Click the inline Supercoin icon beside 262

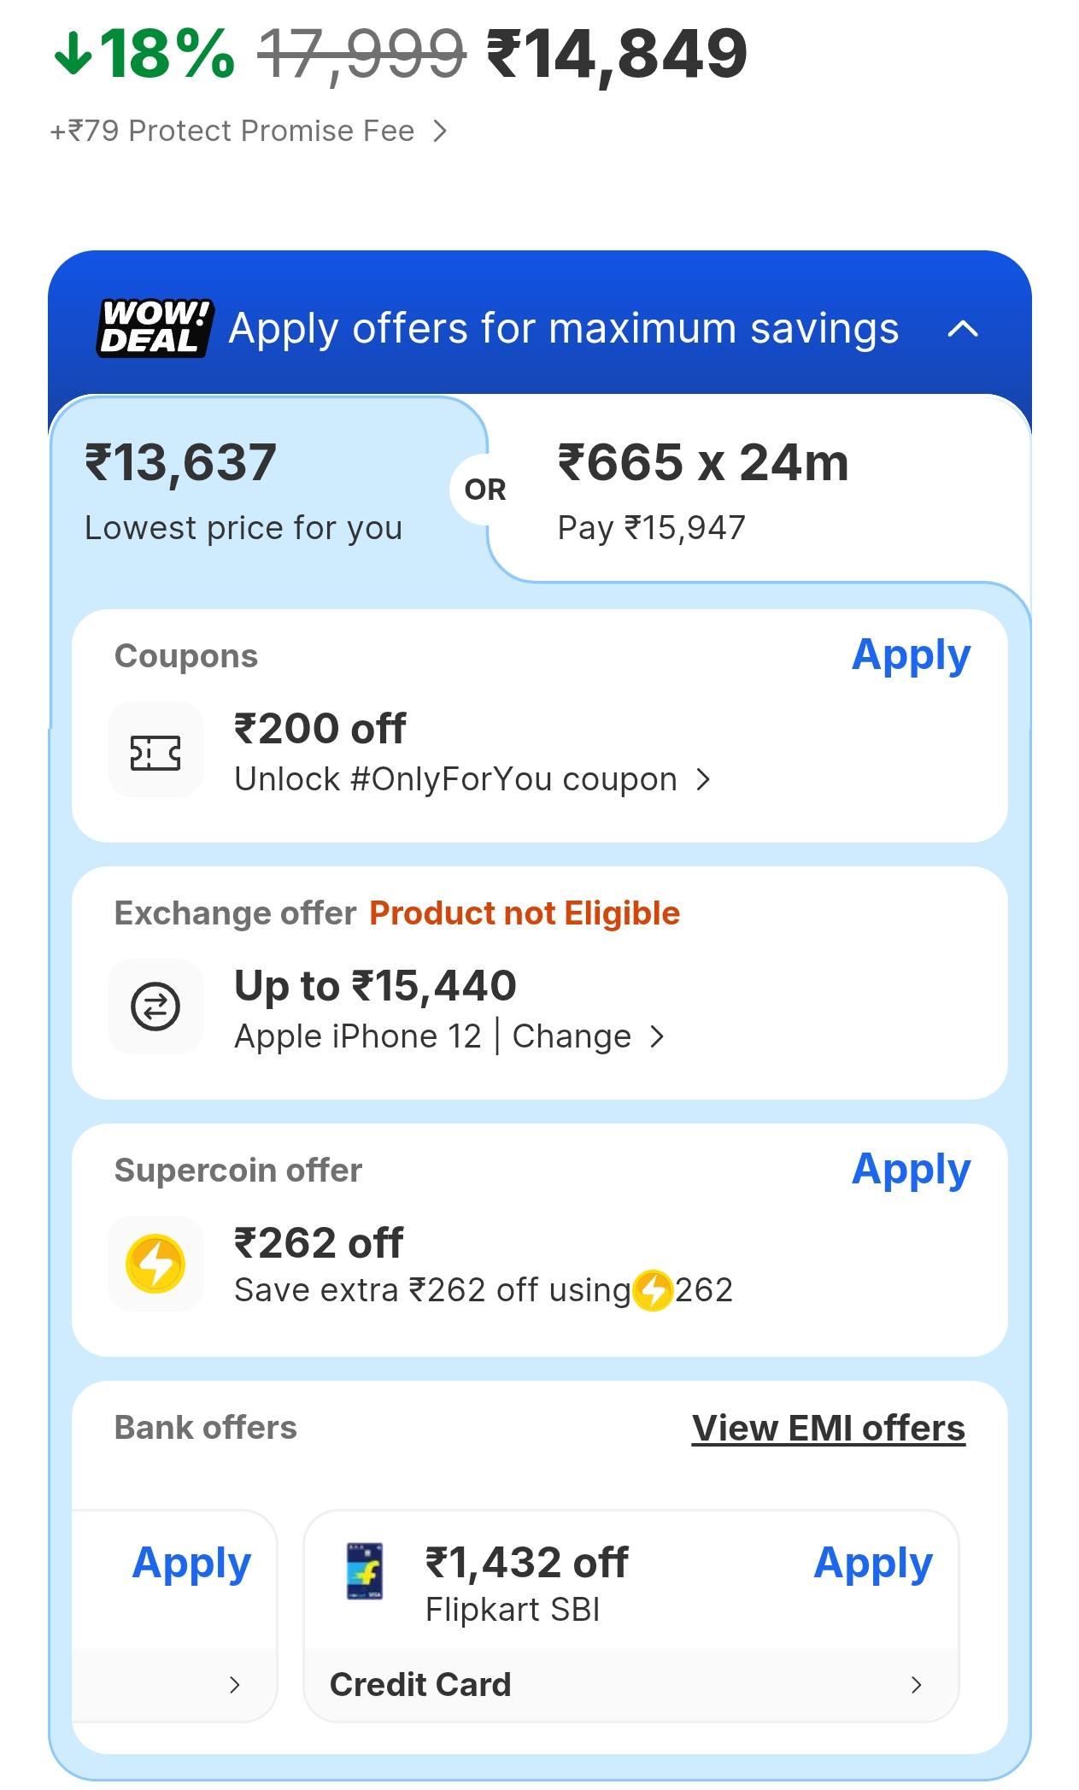654,1290
